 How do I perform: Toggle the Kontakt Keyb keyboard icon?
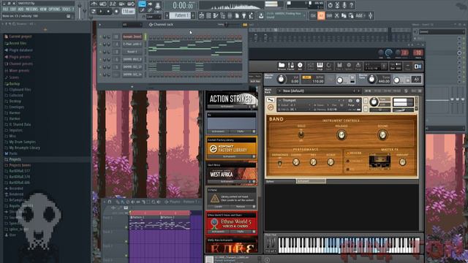320,66
